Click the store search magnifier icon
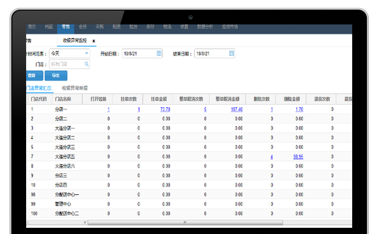The height and width of the screenshot is (234, 375). [87, 64]
